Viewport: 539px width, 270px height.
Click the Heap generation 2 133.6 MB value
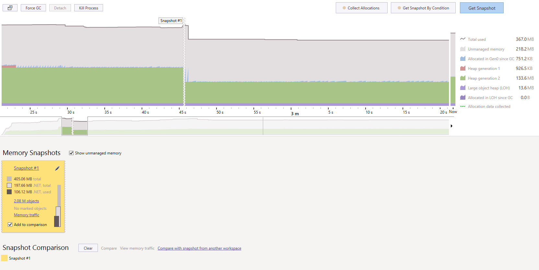[x=525, y=78]
